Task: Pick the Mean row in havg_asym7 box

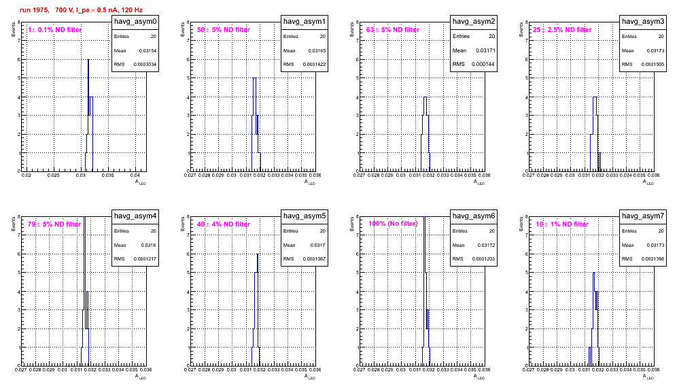Action: (x=643, y=245)
